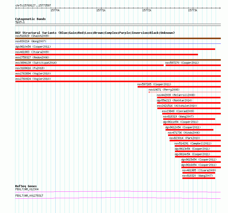Click the Cytogenetic Bands track title
Image resolution: width=228 pixels, height=213 pixels.
30,19
